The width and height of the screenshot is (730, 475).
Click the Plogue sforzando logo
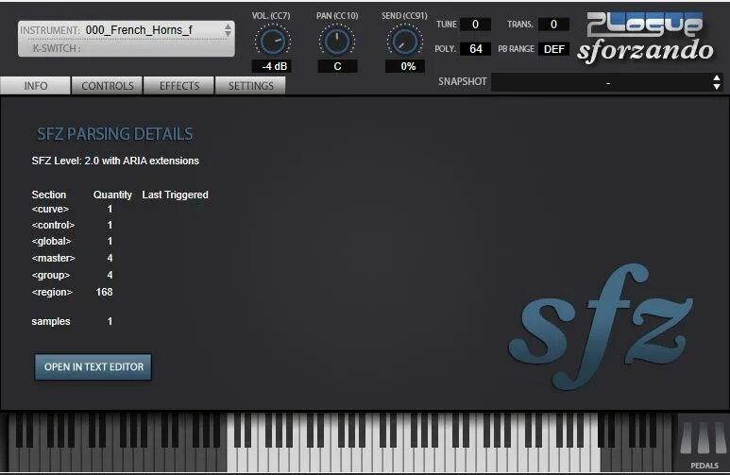[x=645, y=37]
